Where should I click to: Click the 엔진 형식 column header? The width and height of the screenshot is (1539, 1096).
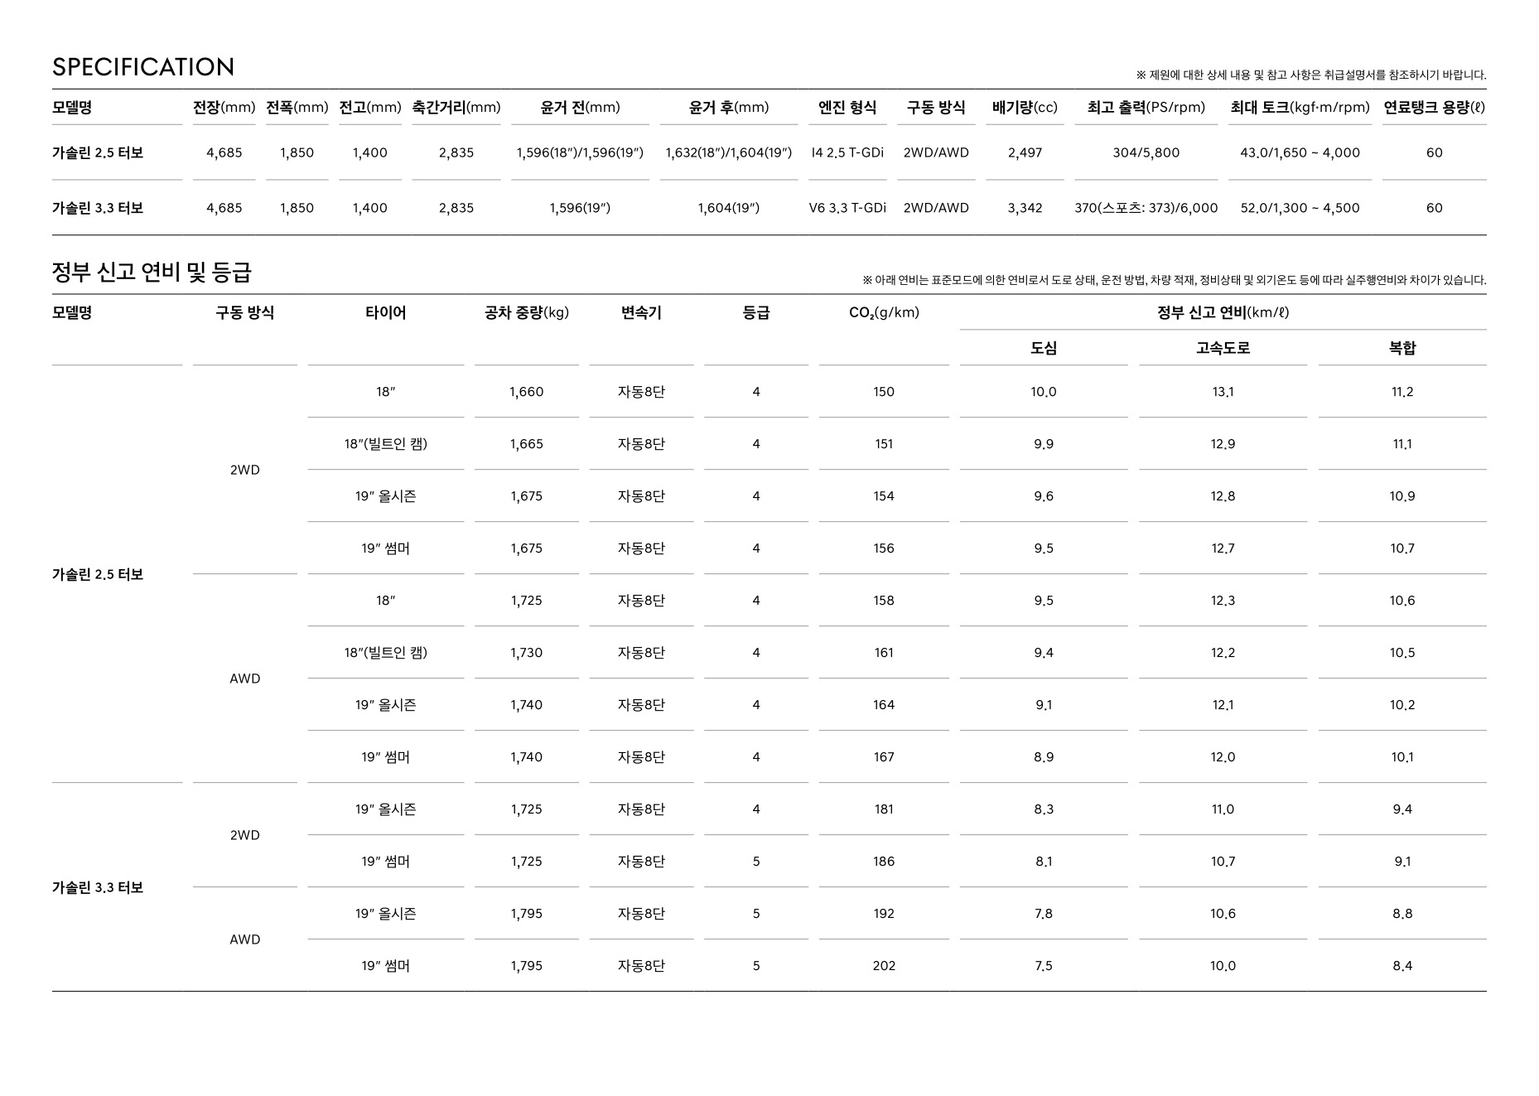click(x=847, y=107)
